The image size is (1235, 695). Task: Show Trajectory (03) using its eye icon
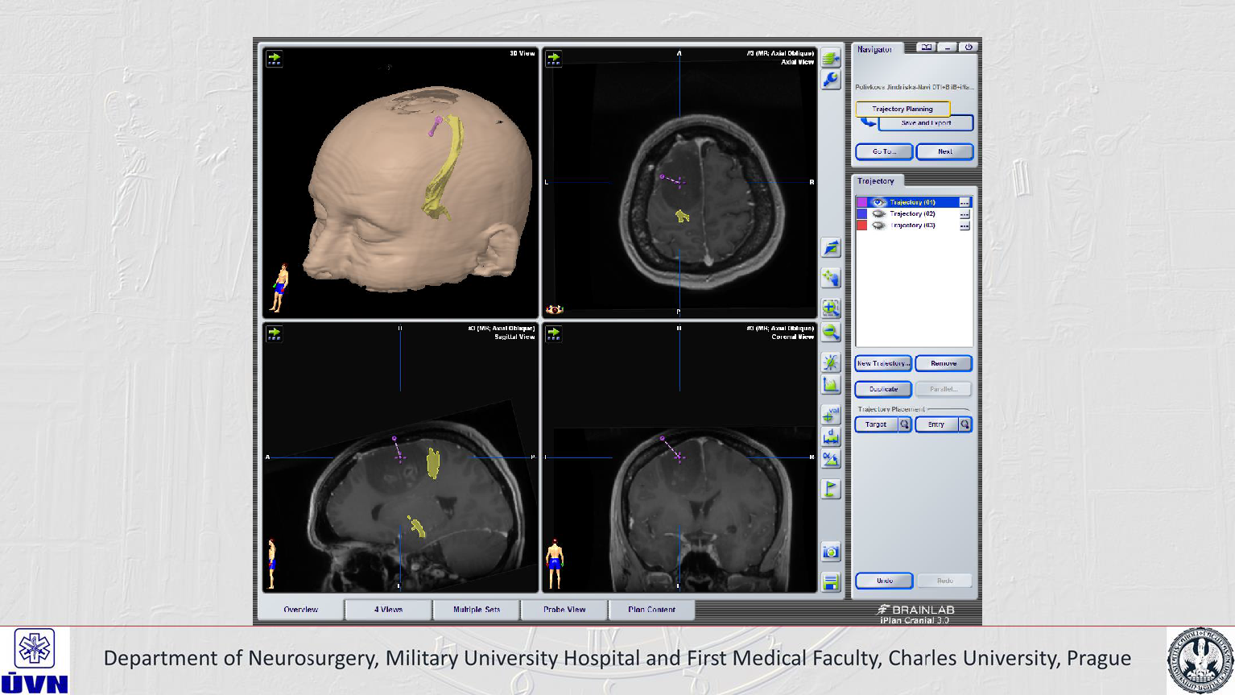tap(879, 225)
